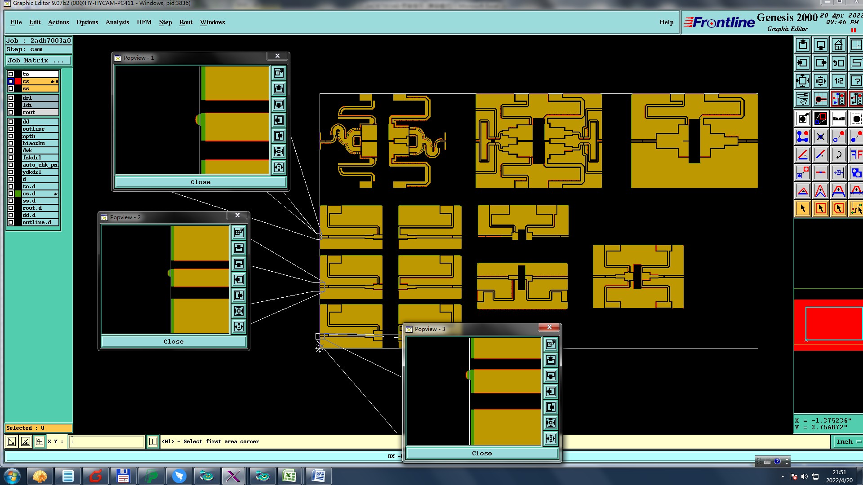Toggle visibility checkbox for layer 'cs'
863x485 pixels.
tap(11, 81)
